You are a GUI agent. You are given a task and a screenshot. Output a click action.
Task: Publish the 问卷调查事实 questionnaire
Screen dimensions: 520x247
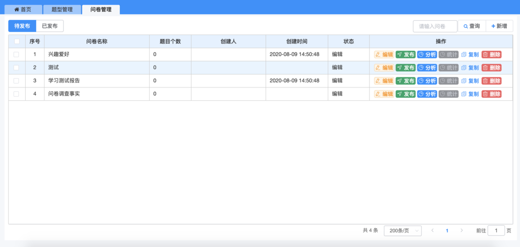pos(405,94)
